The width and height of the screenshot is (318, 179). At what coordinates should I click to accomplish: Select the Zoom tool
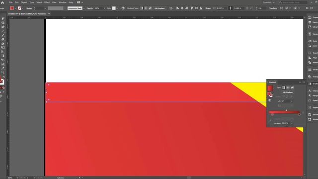3,72
